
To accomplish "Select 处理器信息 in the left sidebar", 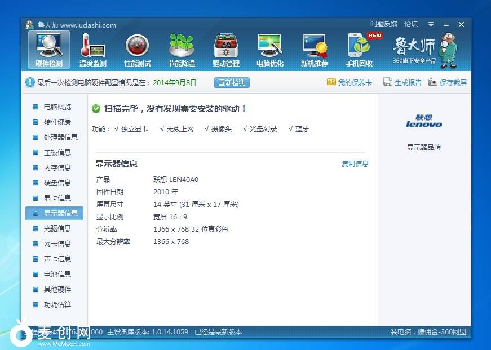I will pos(60,138).
